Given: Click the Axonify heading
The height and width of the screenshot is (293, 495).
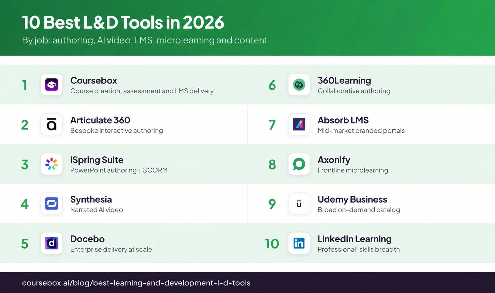Looking at the screenshot, I should [x=334, y=160].
